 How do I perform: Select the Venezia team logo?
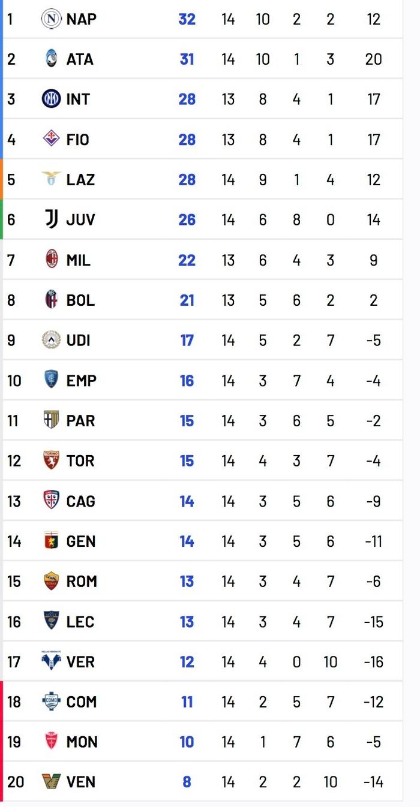tap(52, 782)
